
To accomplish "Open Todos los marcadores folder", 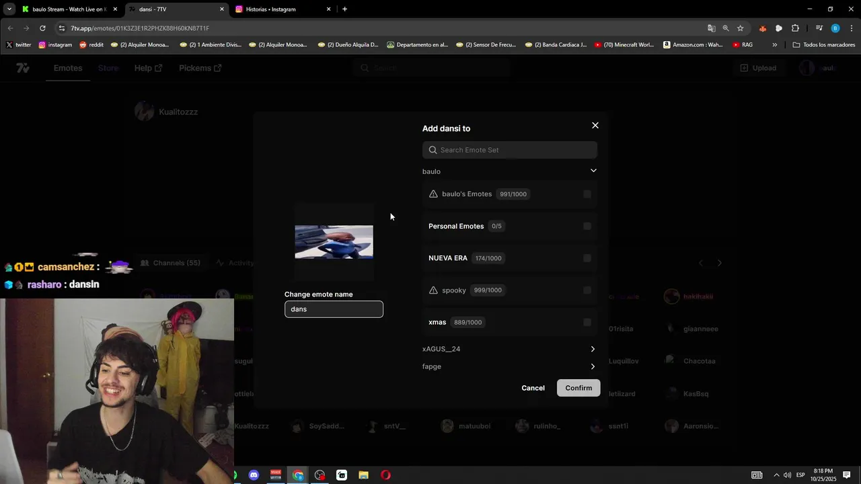I will 824,45.
